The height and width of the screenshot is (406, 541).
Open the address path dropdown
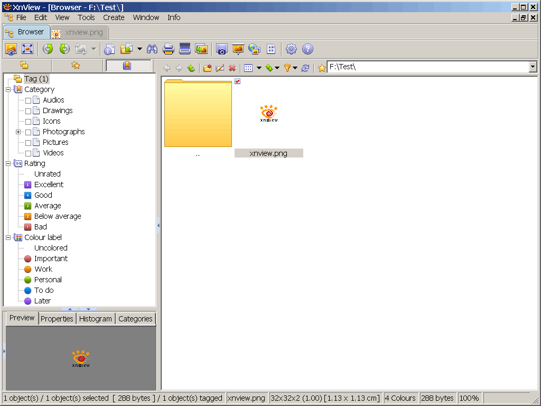533,67
